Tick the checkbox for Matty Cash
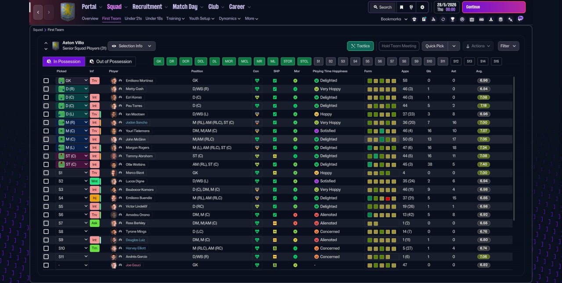Image resolution: width=562 pixels, height=283 pixels. [x=46, y=89]
